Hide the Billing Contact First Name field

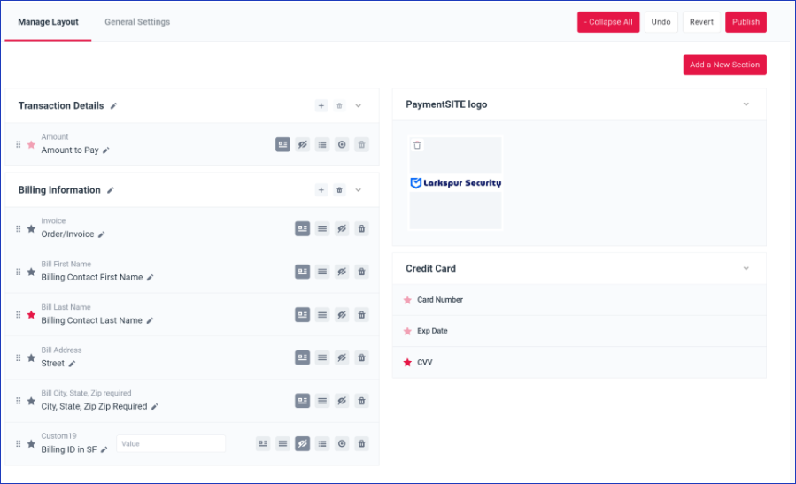(x=342, y=272)
